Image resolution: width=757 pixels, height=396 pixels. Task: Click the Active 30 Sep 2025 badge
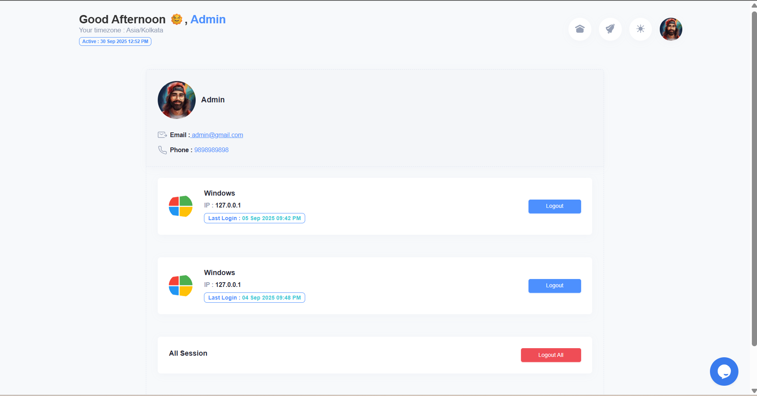tap(115, 41)
